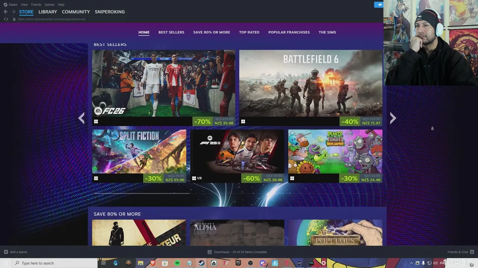The height and width of the screenshot is (268, 478).
Task: Go forward with the Steam forward arrow
Action: click(x=13, y=12)
